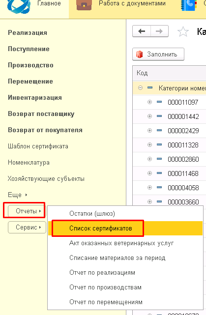Collapse the Категории номенклатуры group
Viewport: 206px width, 315px height.
[140, 88]
